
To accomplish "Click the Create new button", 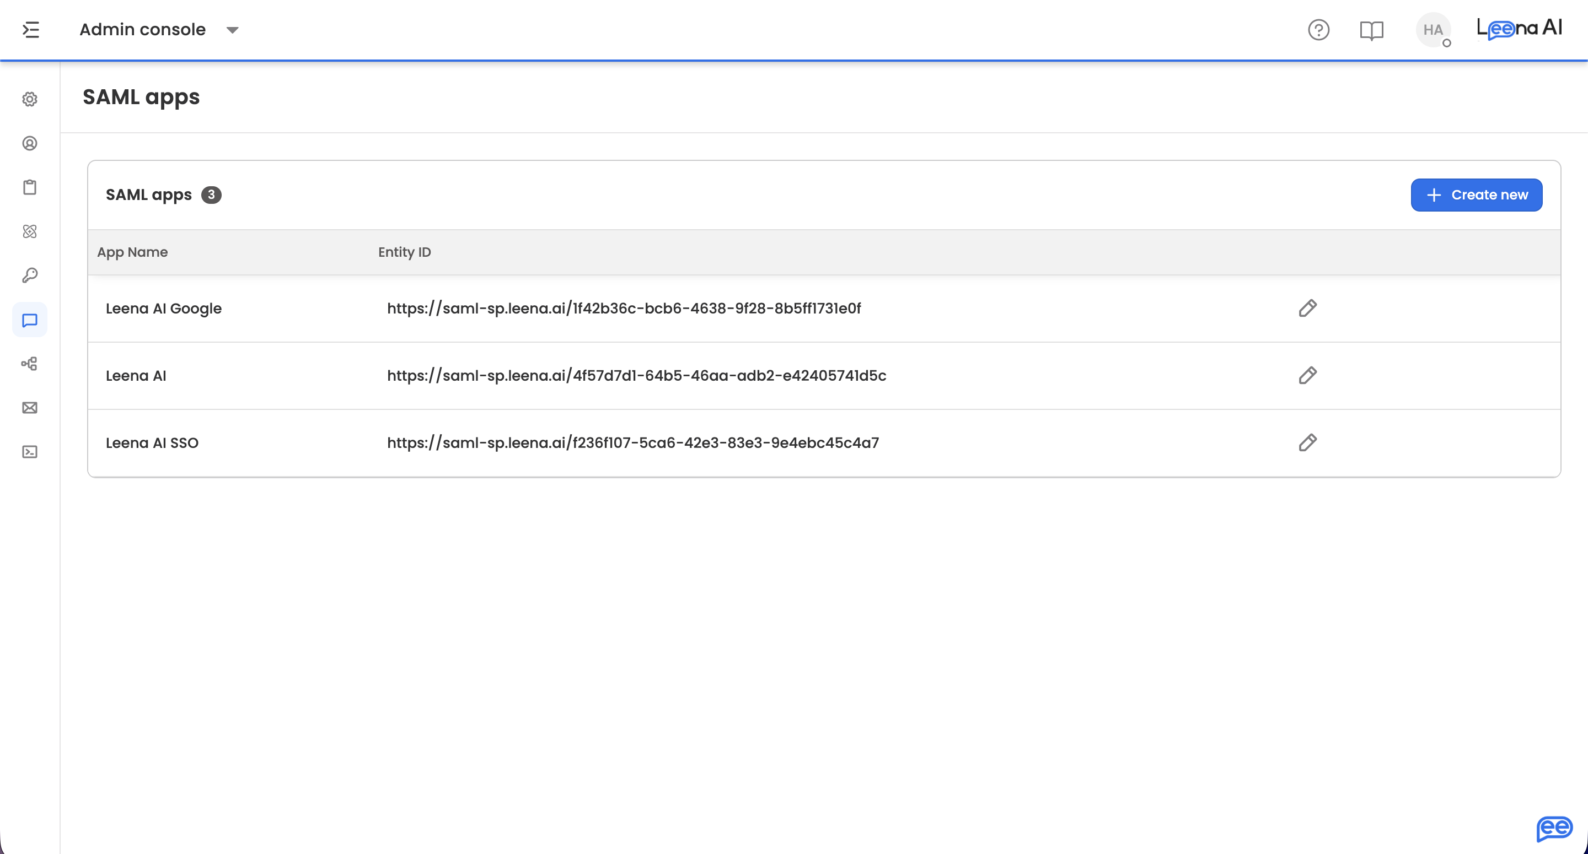I will (x=1477, y=196).
